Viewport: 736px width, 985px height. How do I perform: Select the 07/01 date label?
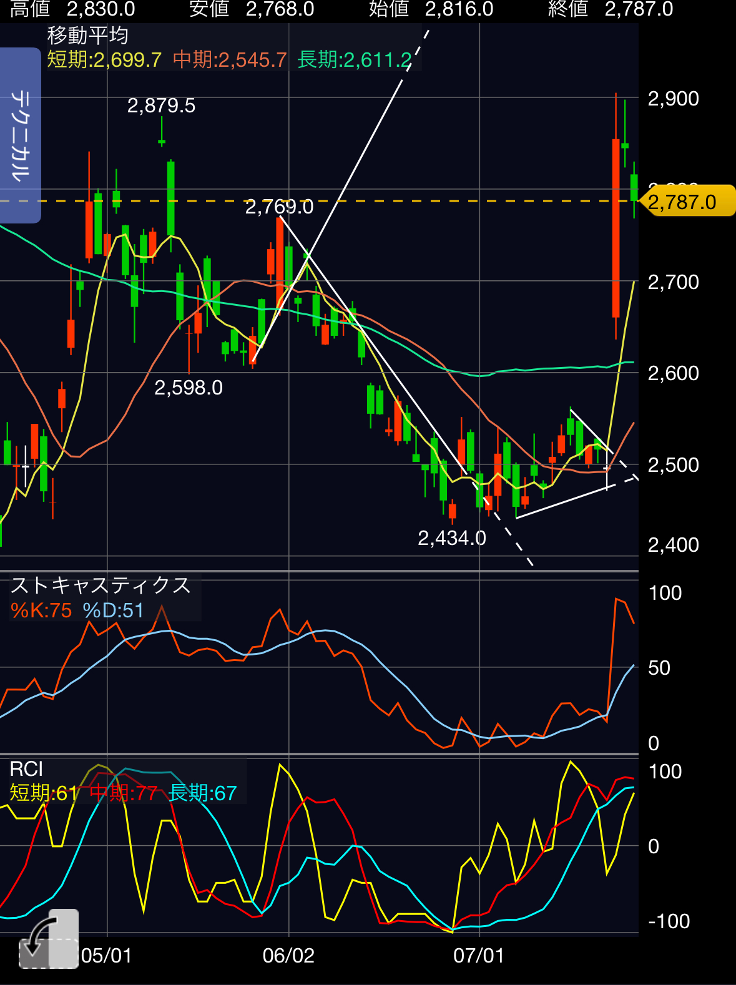[x=479, y=956]
